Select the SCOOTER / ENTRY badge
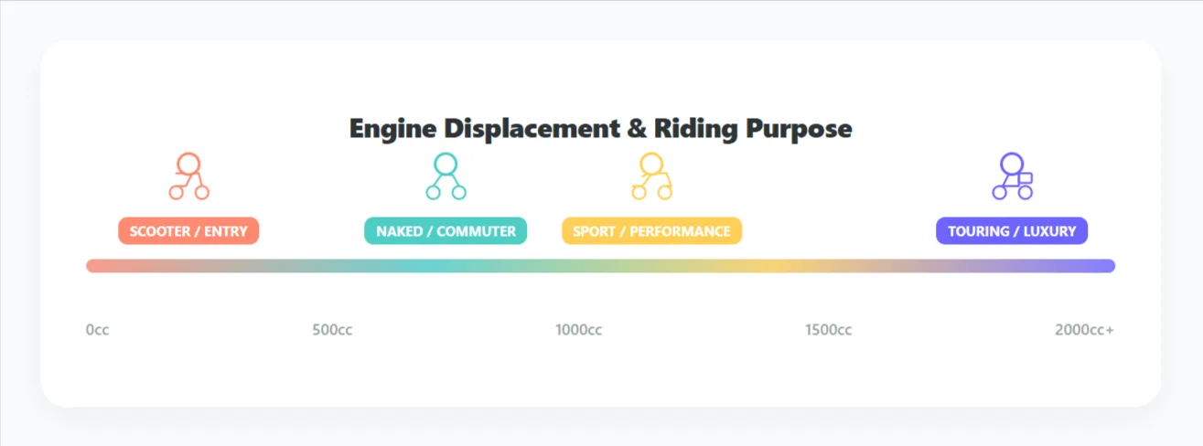The height and width of the screenshot is (446, 1203). [x=188, y=231]
